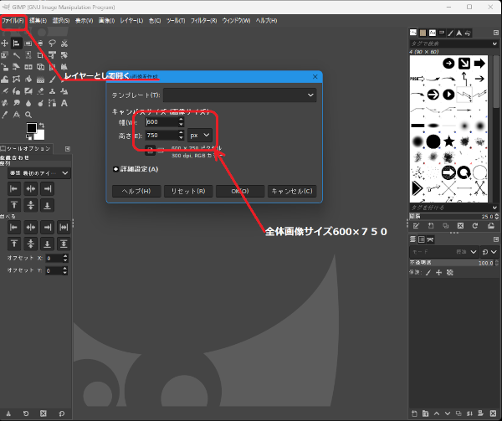Choose the Paintbrush tool
This screenshot has width=502, height=421.
52,79
